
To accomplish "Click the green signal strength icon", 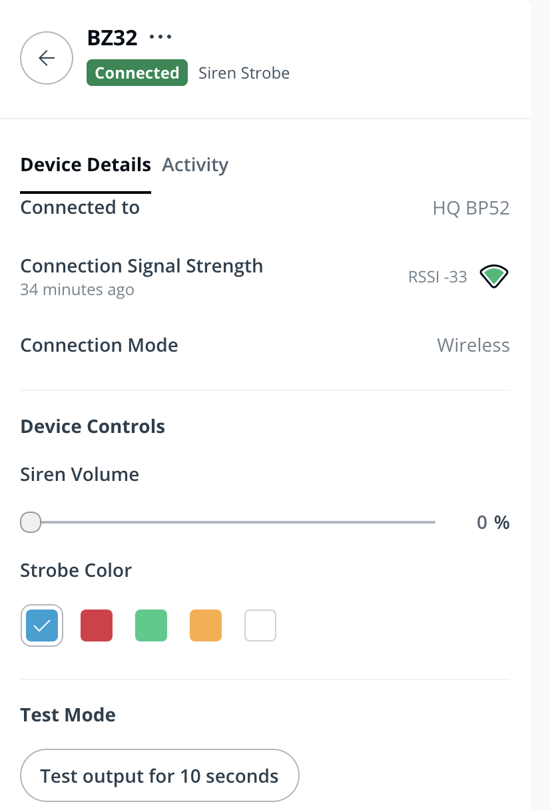I will (494, 276).
